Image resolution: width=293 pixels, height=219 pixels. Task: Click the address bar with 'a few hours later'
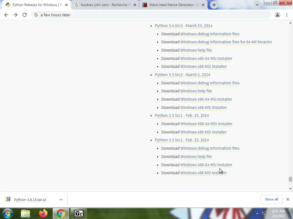(151, 15)
